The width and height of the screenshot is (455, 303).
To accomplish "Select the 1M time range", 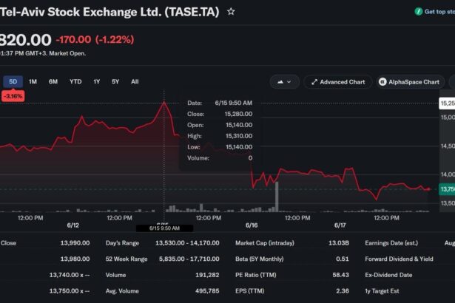I will click(x=33, y=82).
